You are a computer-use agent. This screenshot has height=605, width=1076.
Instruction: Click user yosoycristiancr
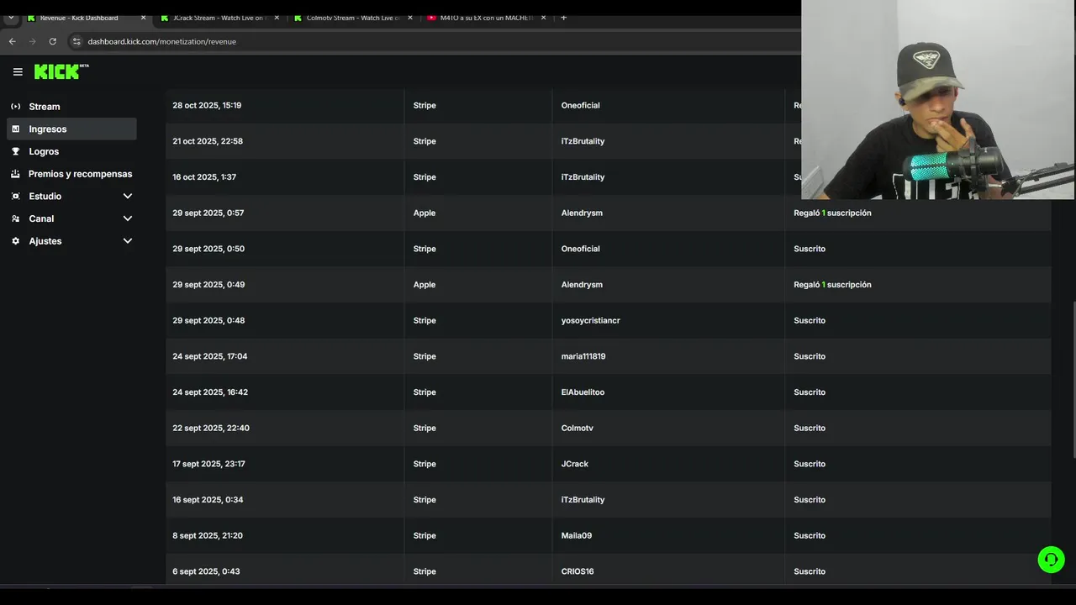click(590, 320)
